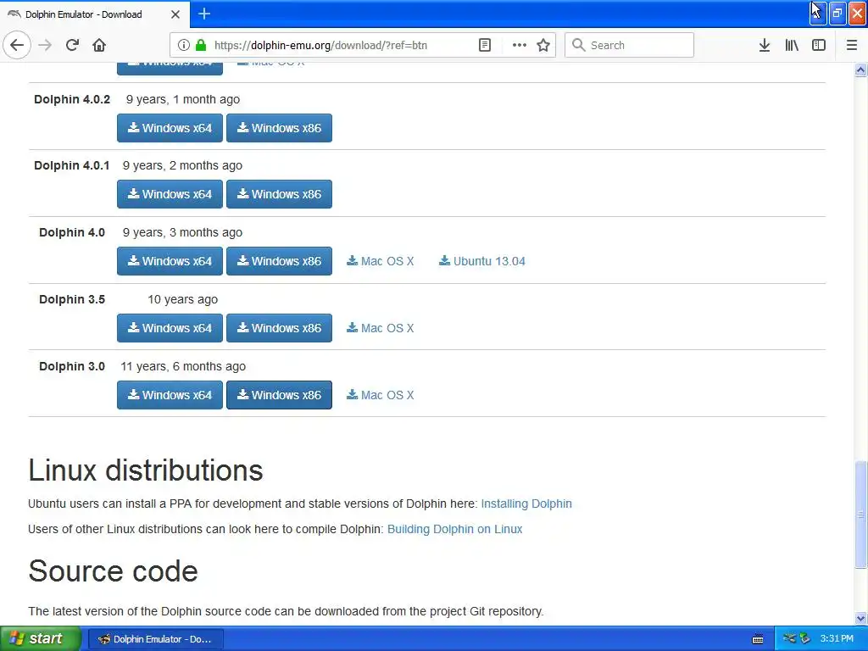The width and height of the screenshot is (868, 651).
Task: Download Dolphin 4.0.2 Windows x64
Action: coord(170,128)
